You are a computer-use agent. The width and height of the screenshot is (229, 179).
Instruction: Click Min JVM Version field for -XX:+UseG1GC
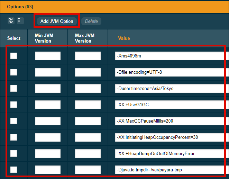(x=48, y=105)
